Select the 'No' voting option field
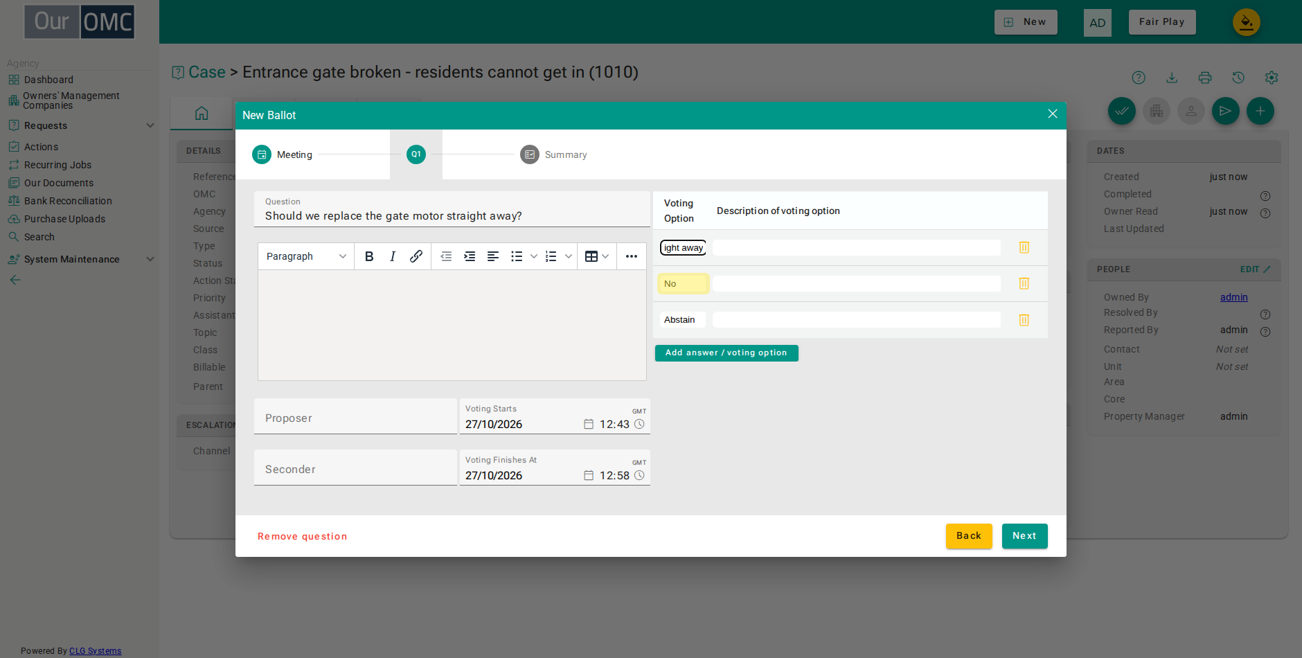This screenshot has width=1302, height=658. coord(683,283)
